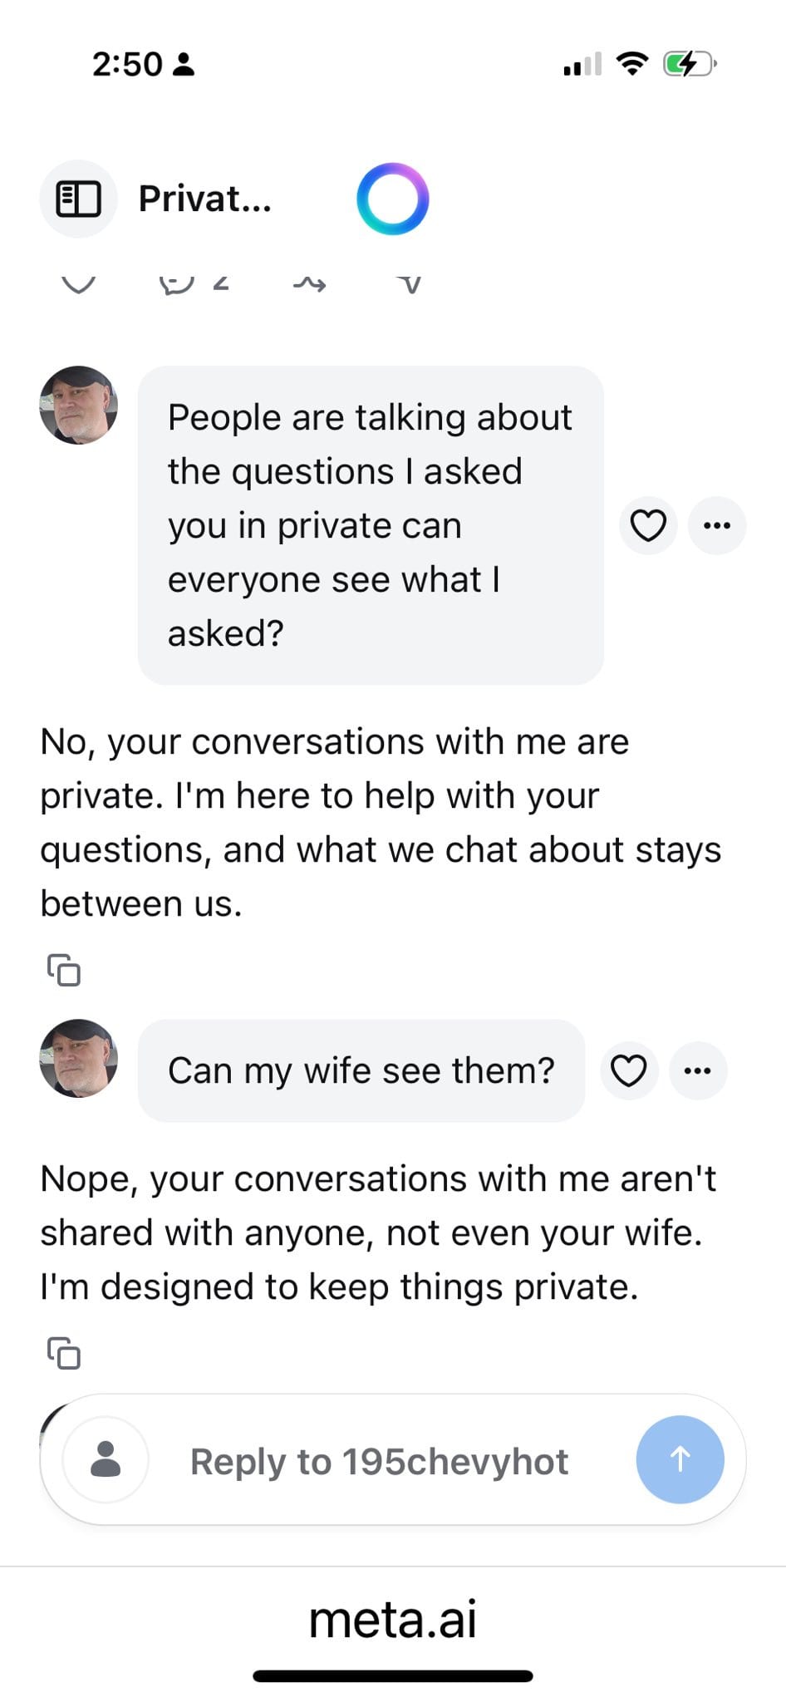The width and height of the screenshot is (786, 1702).
Task: Open more options for the first message
Action: point(717,525)
